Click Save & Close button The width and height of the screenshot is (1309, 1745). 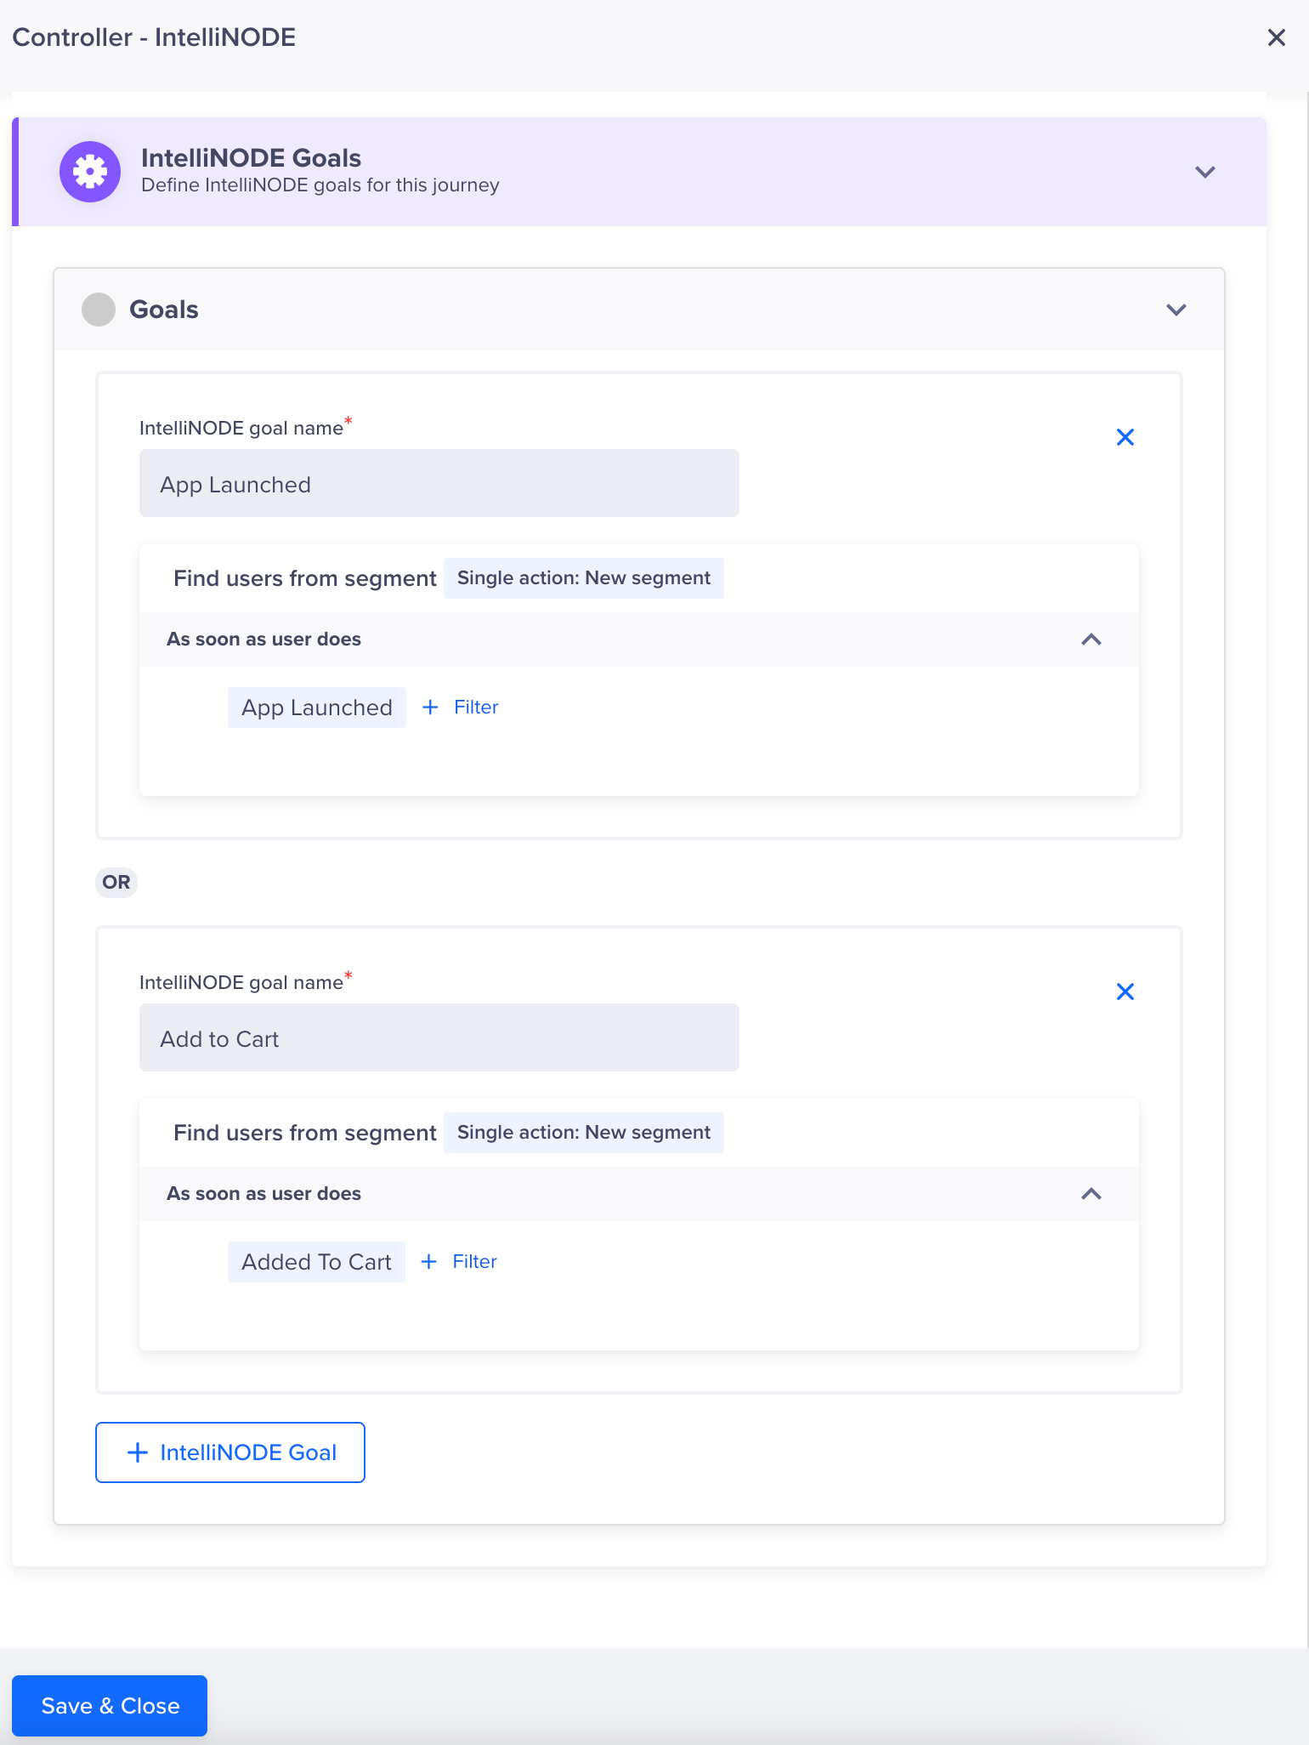click(110, 1706)
